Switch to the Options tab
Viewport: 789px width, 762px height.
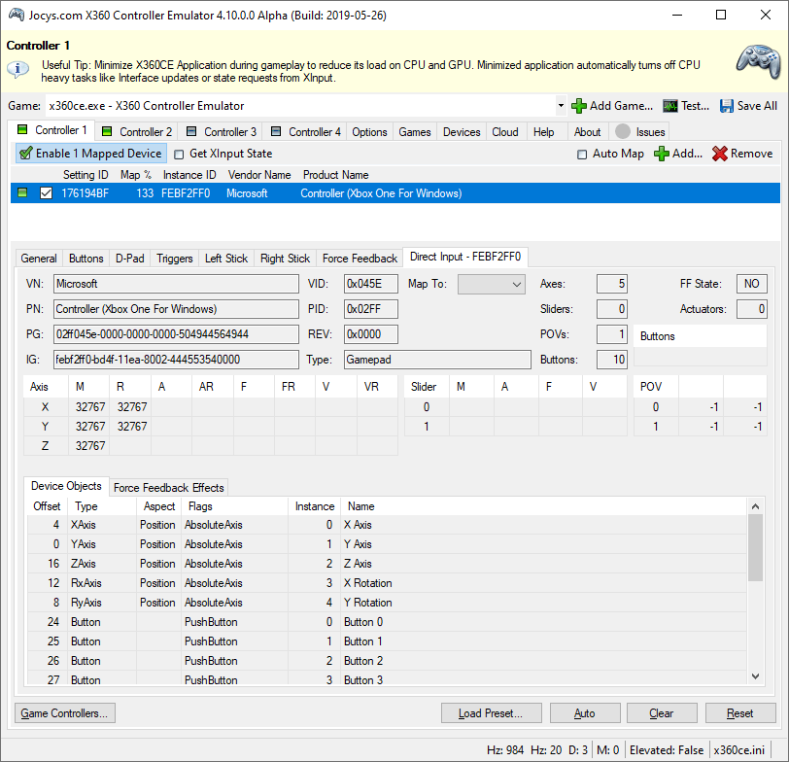pos(369,132)
